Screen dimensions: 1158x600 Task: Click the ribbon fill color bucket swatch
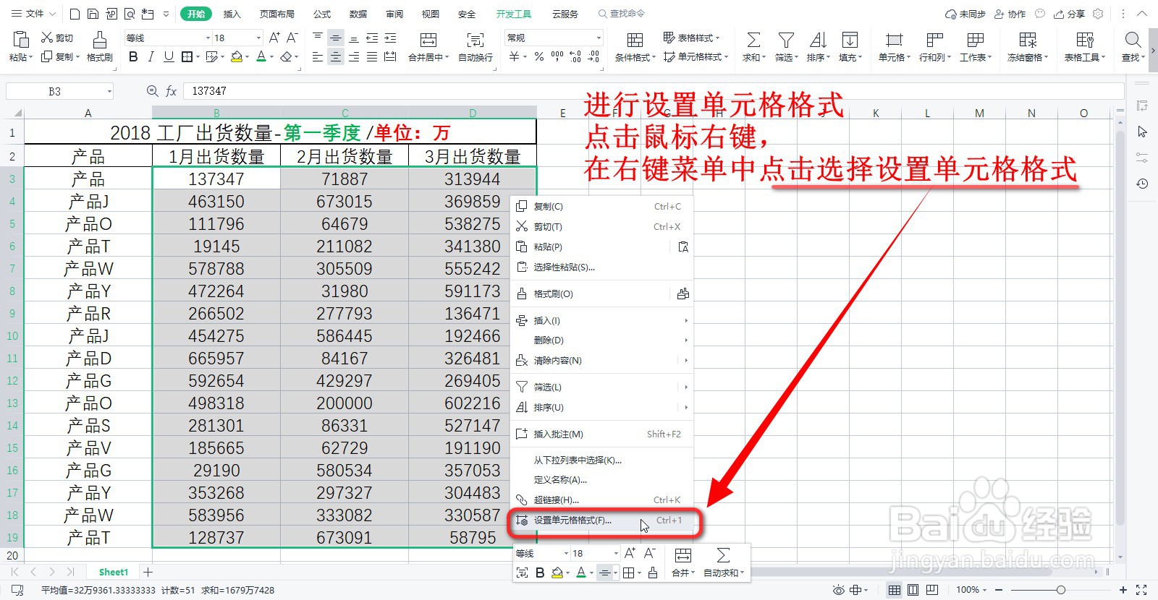238,56
